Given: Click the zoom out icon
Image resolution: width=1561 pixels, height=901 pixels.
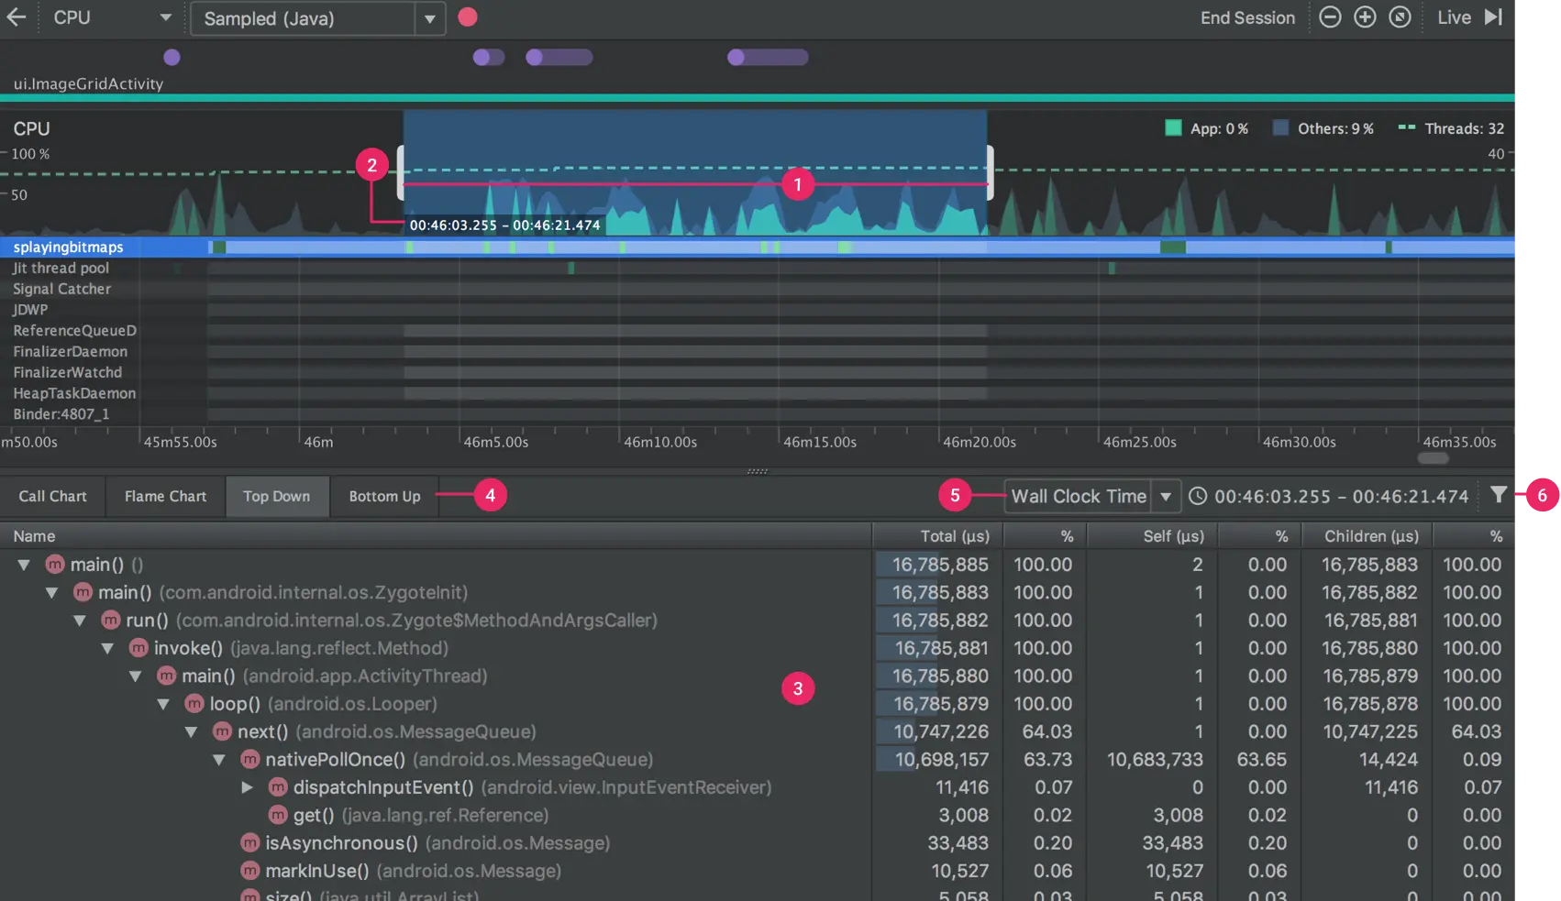Looking at the screenshot, I should [1330, 17].
